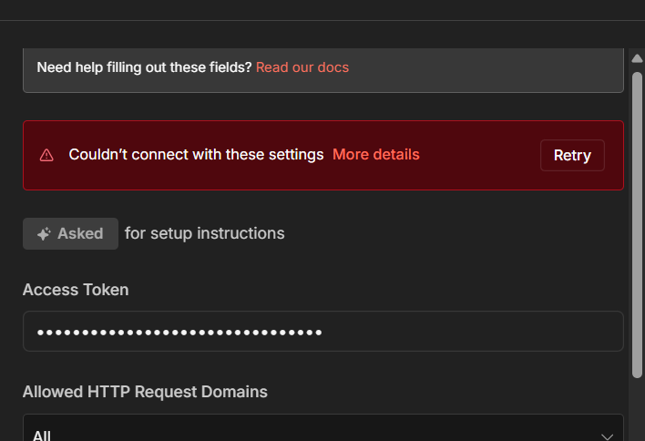The width and height of the screenshot is (645, 441).
Task: Click the "Access Token" field label
Action: (x=76, y=290)
